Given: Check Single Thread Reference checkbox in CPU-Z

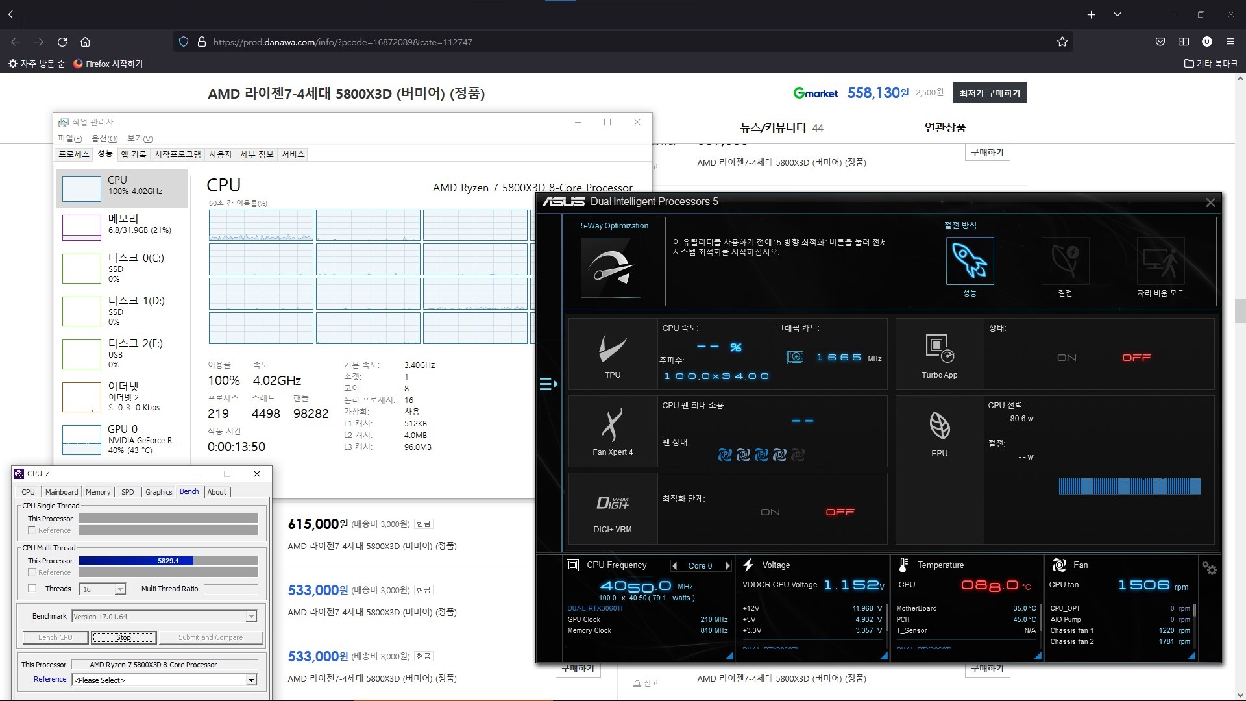Looking at the screenshot, I should pyautogui.click(x=32, y=530).
